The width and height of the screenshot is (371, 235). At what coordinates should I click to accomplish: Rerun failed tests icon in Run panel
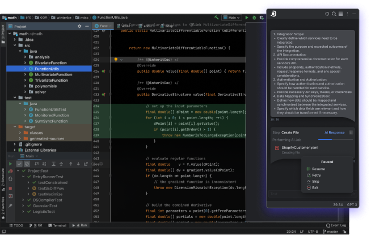click(x=10, y=171)
